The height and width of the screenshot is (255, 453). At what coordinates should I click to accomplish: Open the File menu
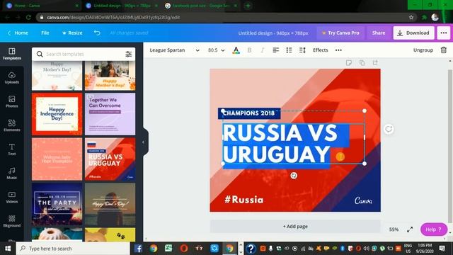point(45,33)
